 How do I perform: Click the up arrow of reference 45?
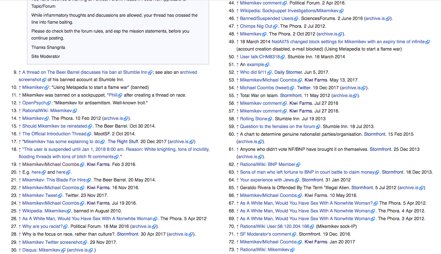(x=238, y=11)
